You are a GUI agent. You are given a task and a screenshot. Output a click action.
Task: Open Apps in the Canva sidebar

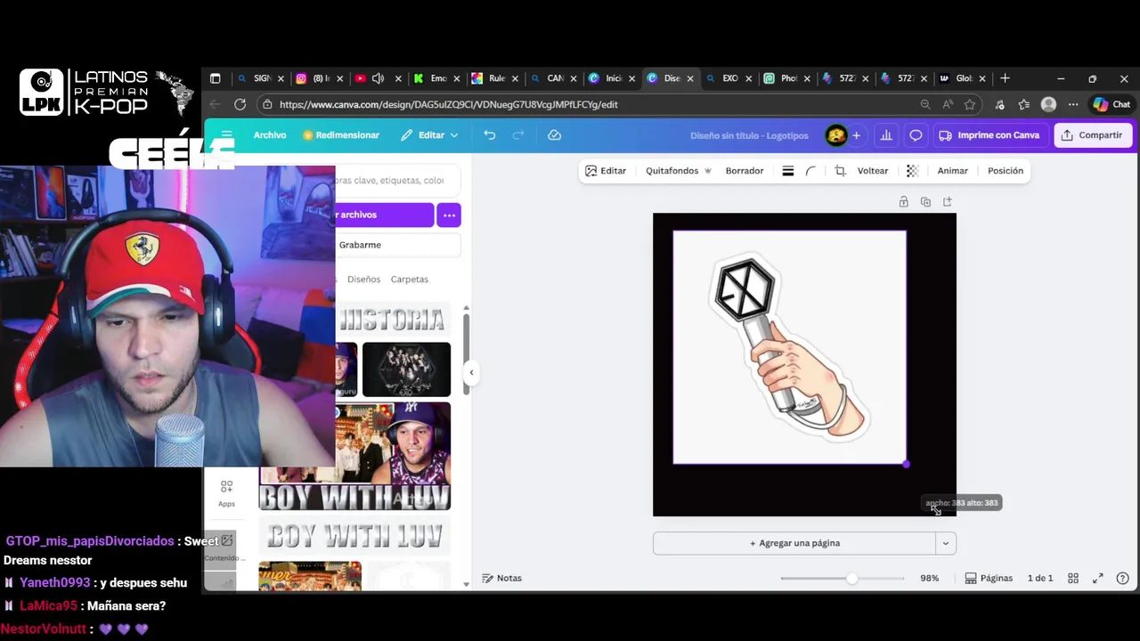coord(226,493)
